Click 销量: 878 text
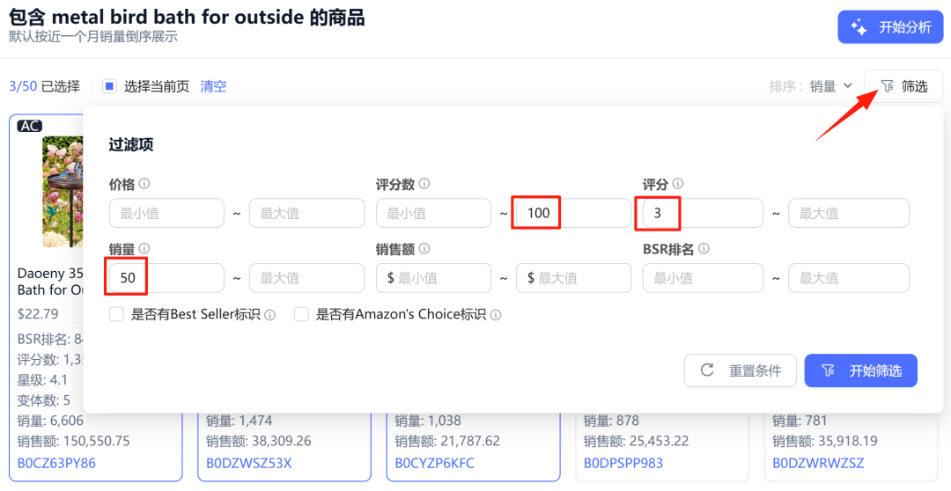Image resolution: width=951 pixels, height=491 pixels. point(609,420)
